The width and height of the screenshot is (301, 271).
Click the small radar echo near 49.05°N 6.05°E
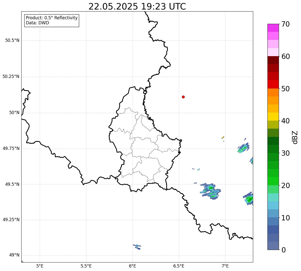(x=137, y=247)
